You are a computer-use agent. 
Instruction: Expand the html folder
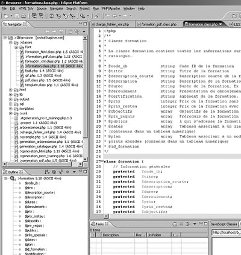click(x=10, y=90)
